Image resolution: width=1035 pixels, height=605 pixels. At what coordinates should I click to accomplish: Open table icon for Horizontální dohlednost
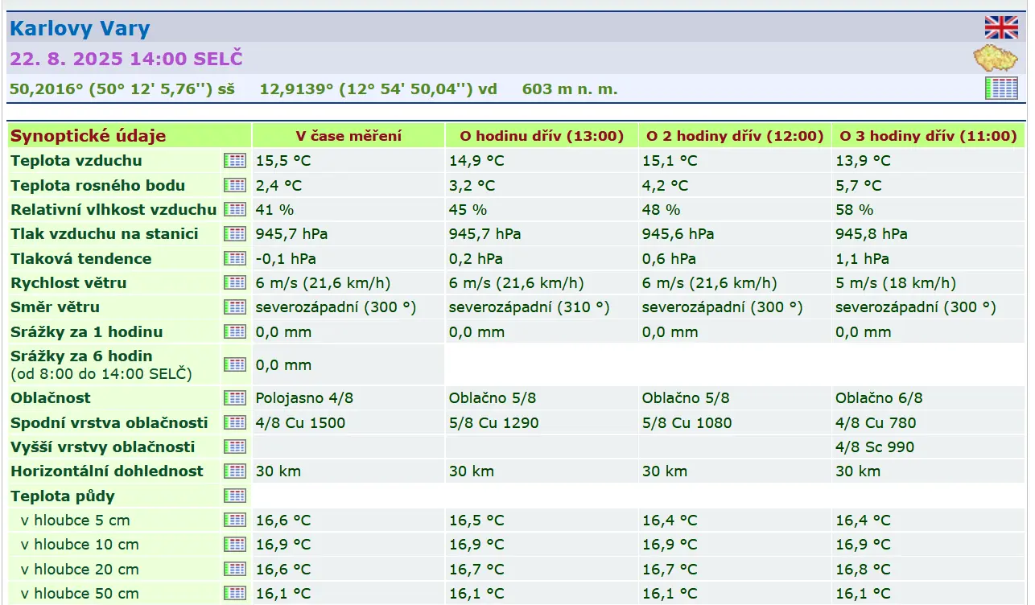234,471
